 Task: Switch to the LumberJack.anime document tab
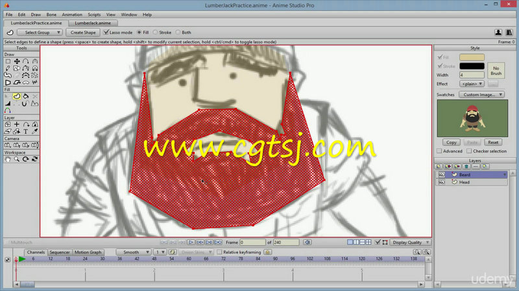point(93,23)
